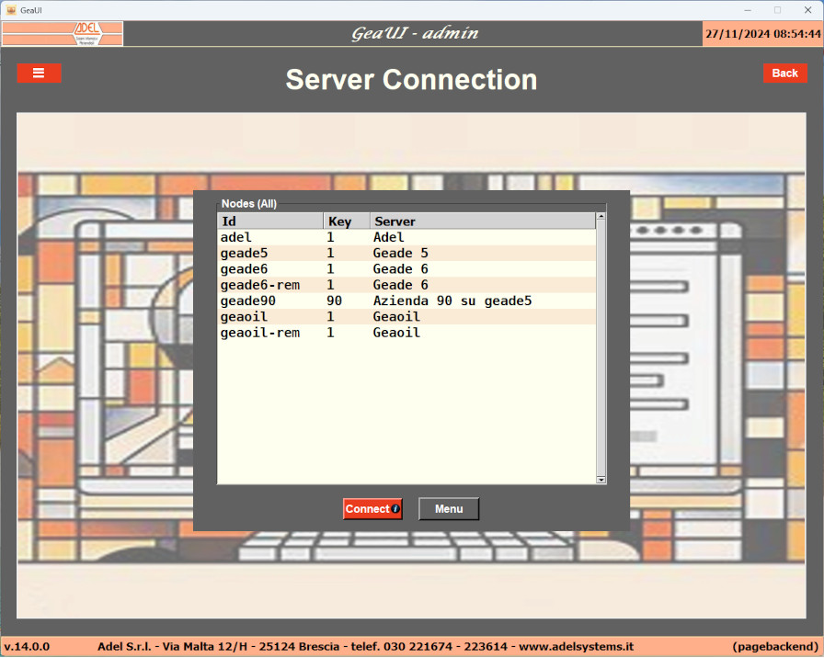Click the ADEL logo in header
Screen dimensions: 824x658
tap(63, 34)
